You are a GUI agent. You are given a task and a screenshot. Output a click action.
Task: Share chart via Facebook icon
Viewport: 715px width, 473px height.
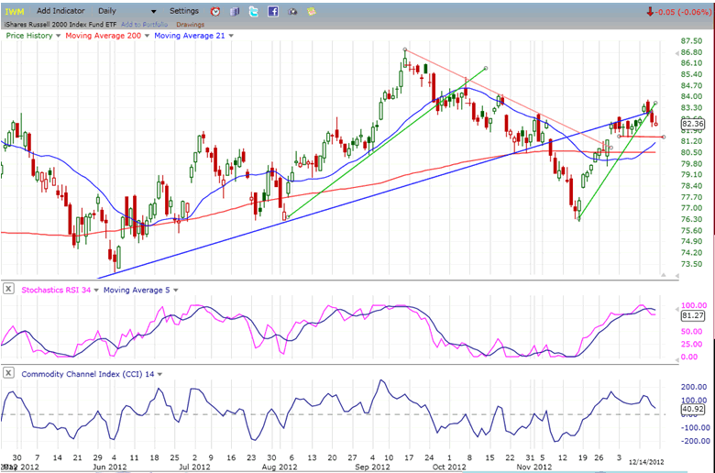(x=273, y=11)
